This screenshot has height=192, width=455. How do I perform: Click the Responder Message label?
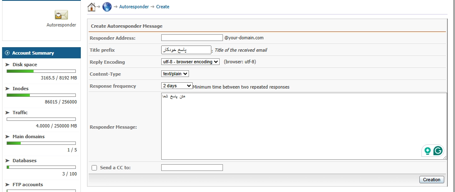tap(114, 127)
